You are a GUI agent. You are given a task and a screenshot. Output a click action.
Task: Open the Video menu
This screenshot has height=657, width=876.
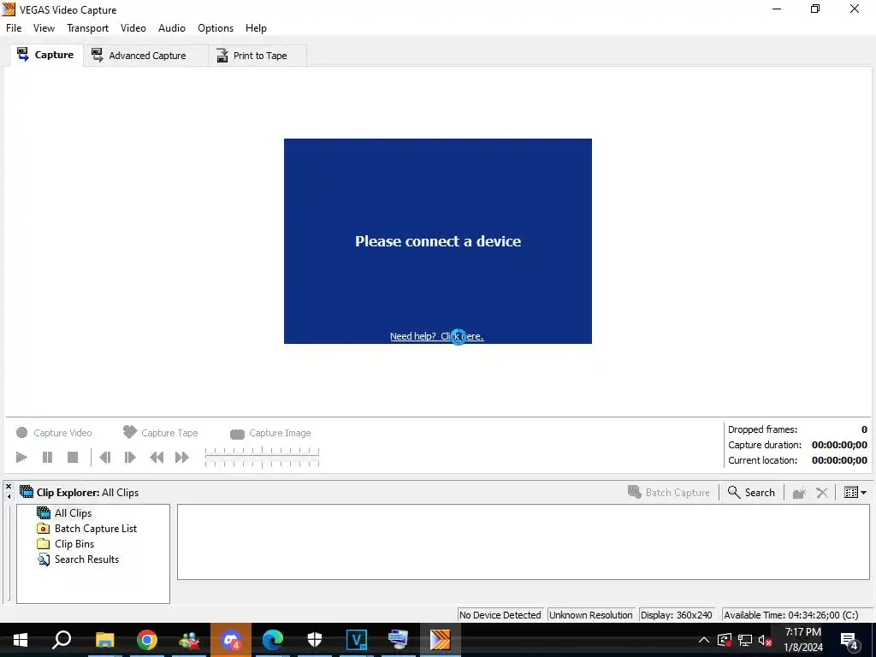point(133,28)
